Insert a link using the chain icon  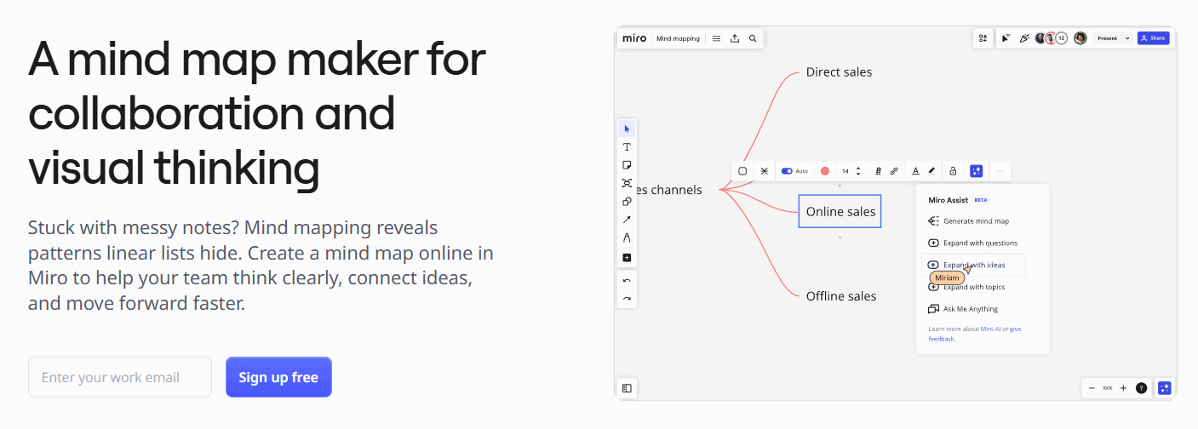[x=894, y=171]
